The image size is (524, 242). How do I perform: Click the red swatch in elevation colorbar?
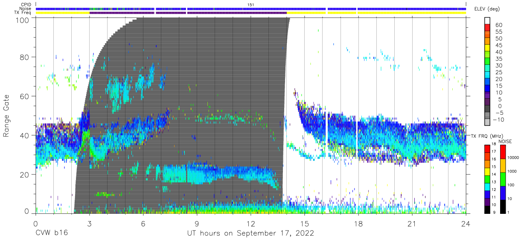pos(488,28)
